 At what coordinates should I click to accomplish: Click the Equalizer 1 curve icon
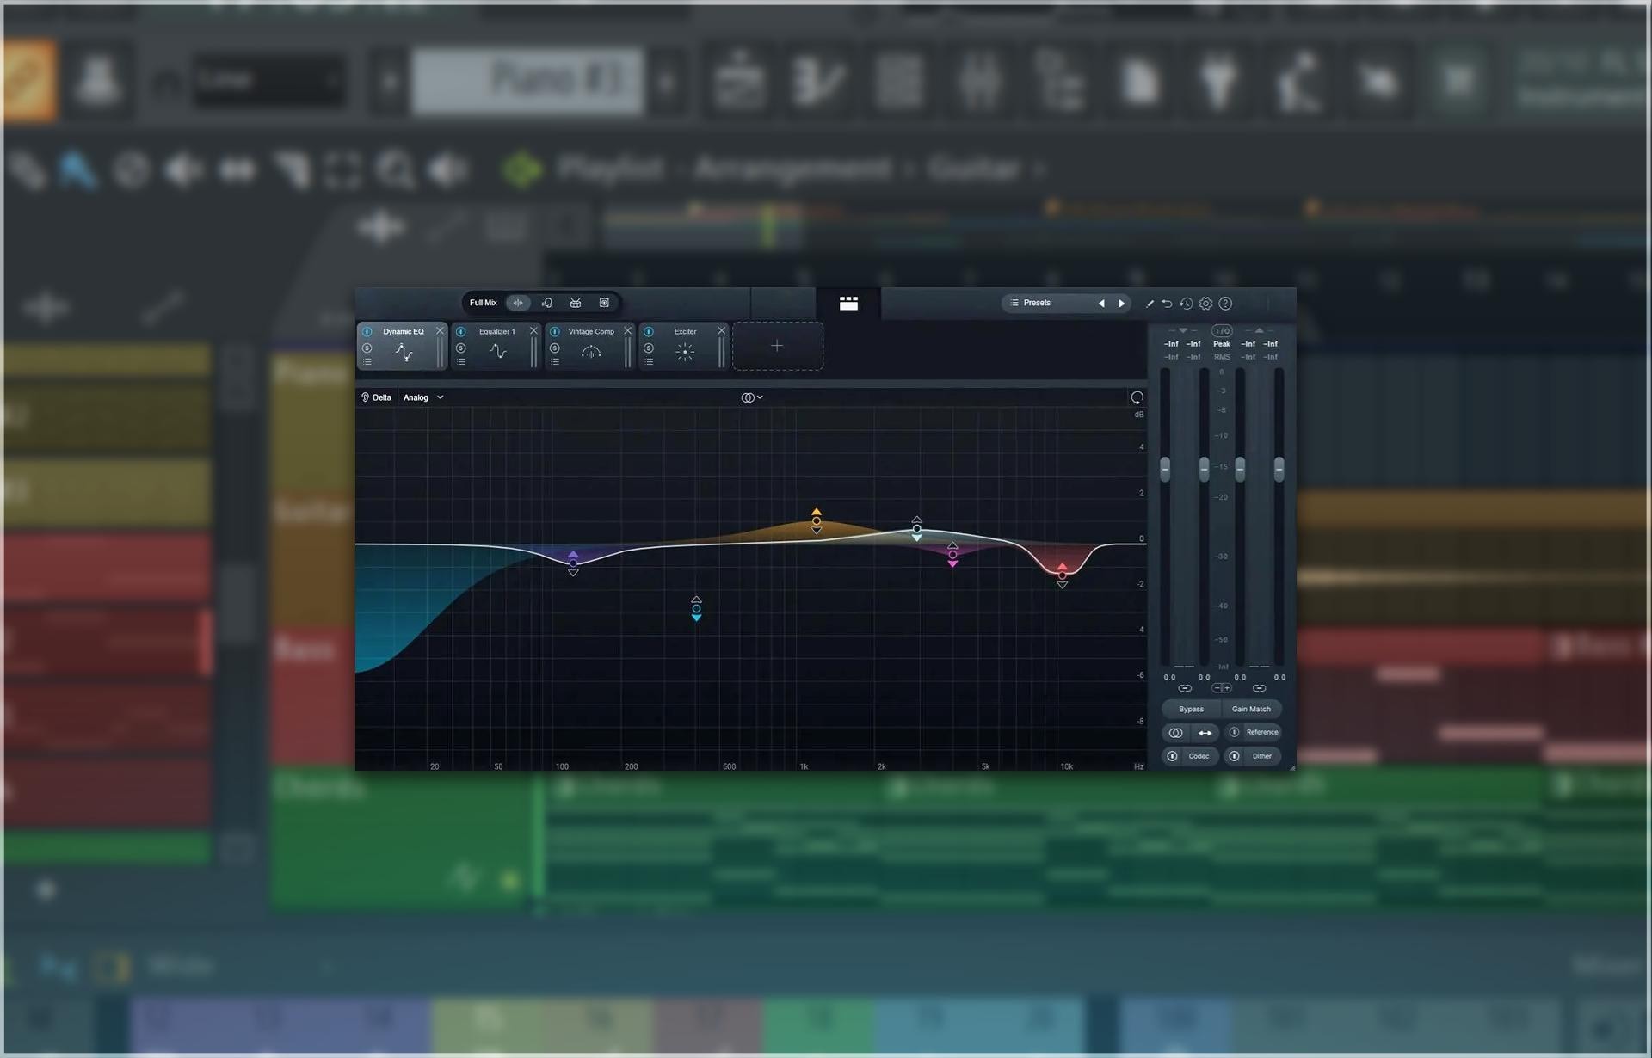497,351
